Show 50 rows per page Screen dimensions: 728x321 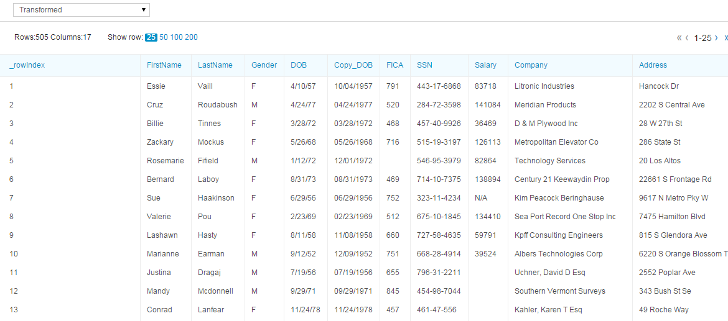164,37
